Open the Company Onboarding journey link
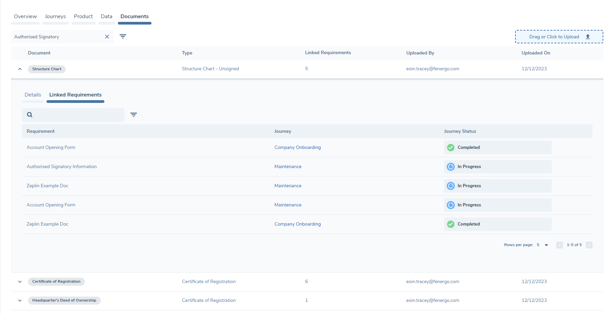 pos(297,147)
